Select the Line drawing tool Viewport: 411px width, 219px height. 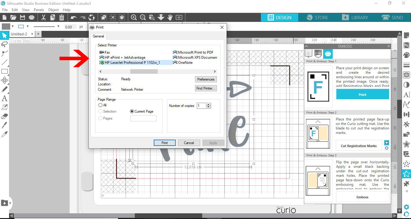point(5,62)
